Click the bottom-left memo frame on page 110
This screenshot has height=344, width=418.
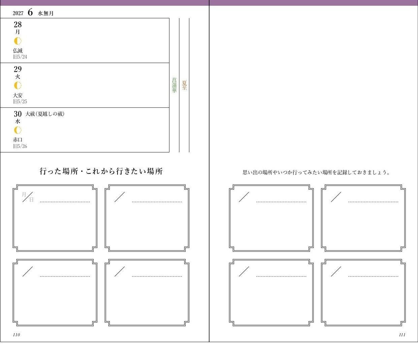pos(55,293)
